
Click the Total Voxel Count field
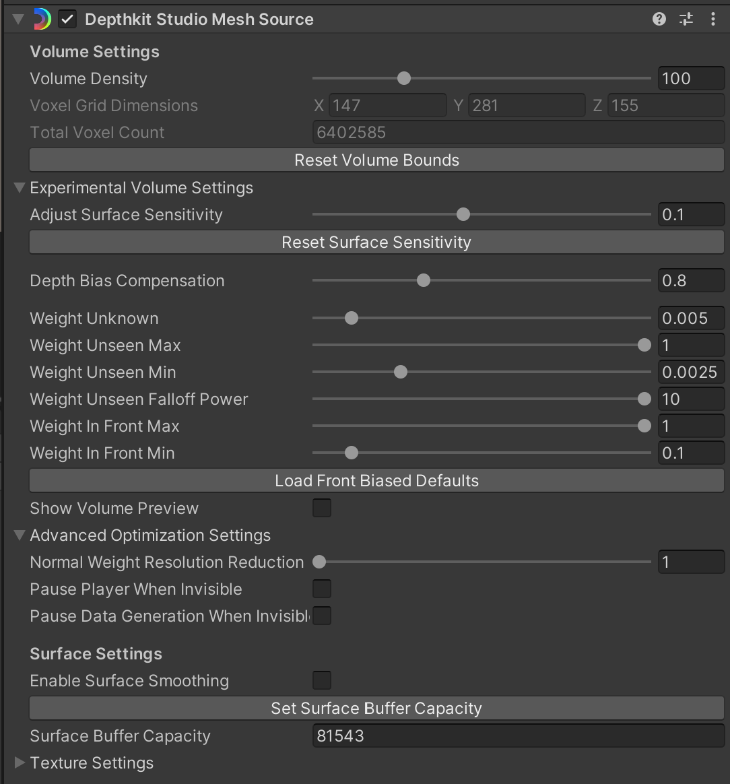tap(519, 133)
